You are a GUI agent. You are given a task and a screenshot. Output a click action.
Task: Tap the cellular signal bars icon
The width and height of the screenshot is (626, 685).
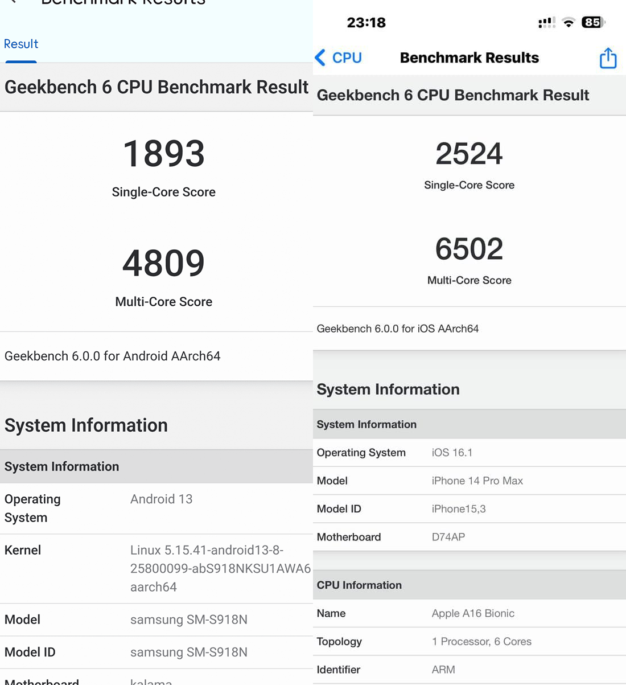[x=546, y=22]
